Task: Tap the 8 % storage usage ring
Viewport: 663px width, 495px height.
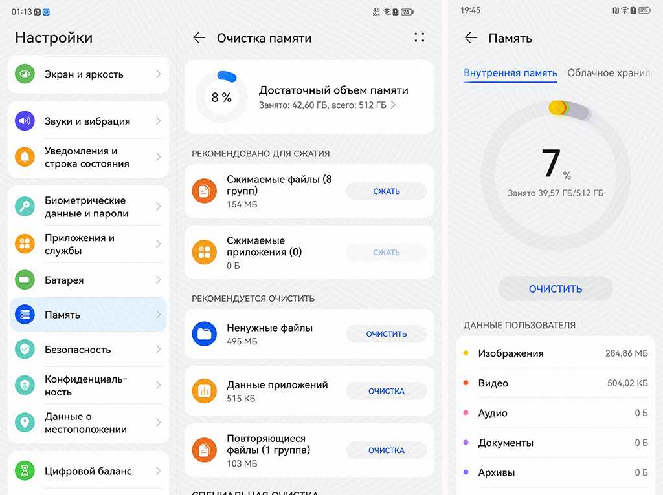Action: 221,98
